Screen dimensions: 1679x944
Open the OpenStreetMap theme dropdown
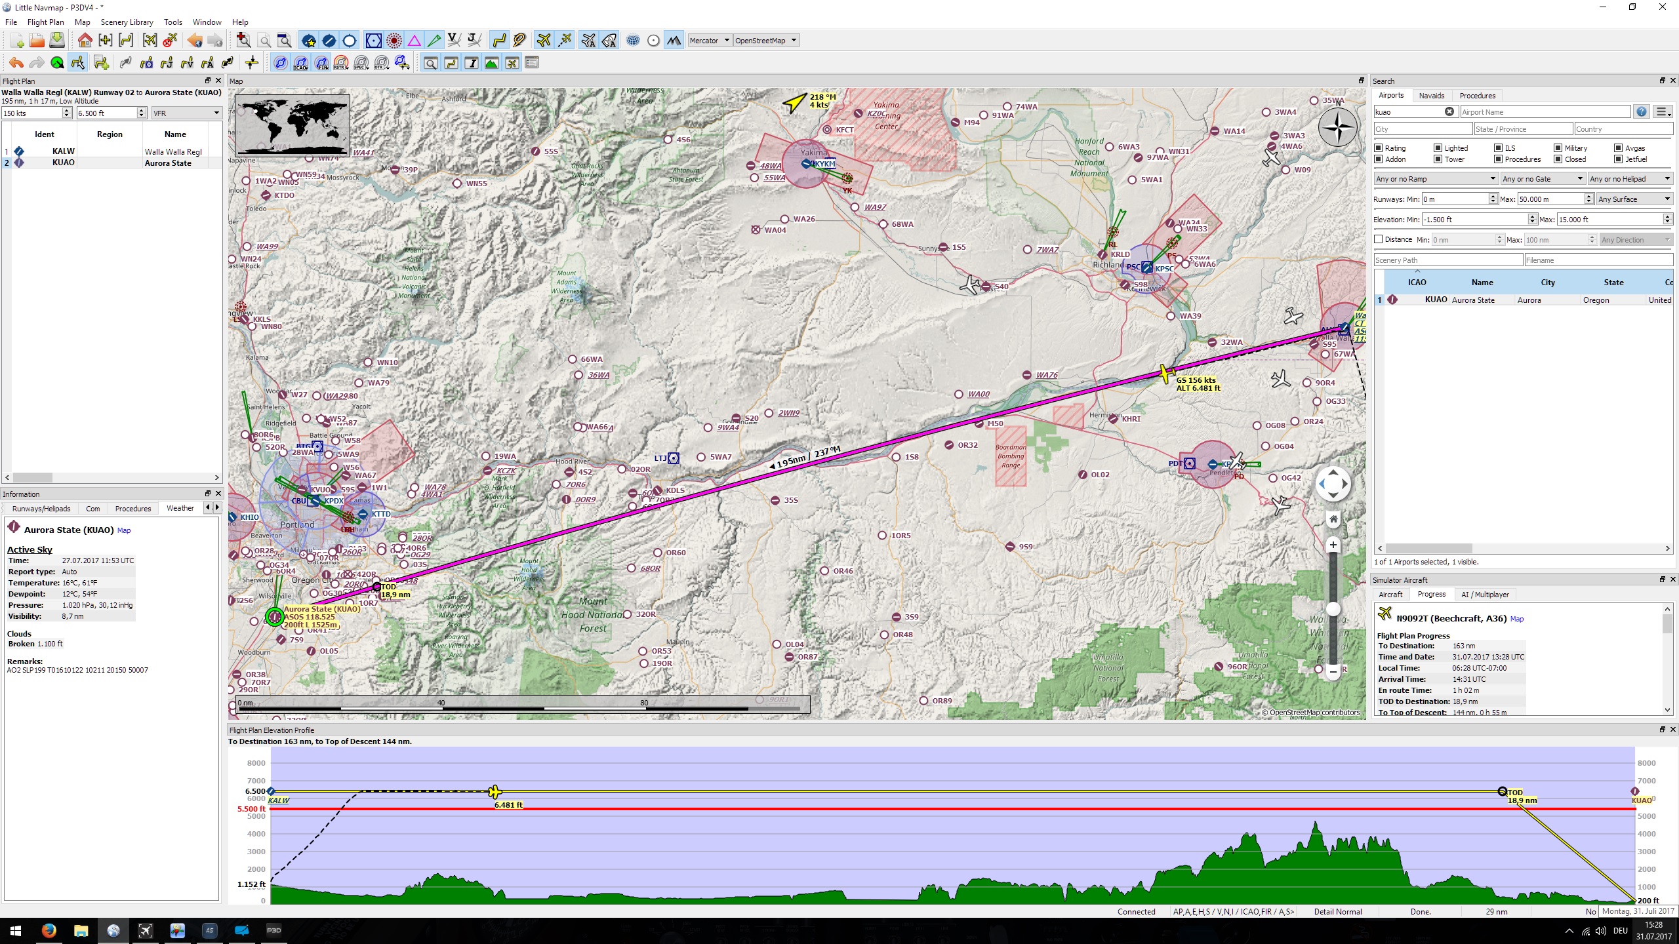coord(766,41)
